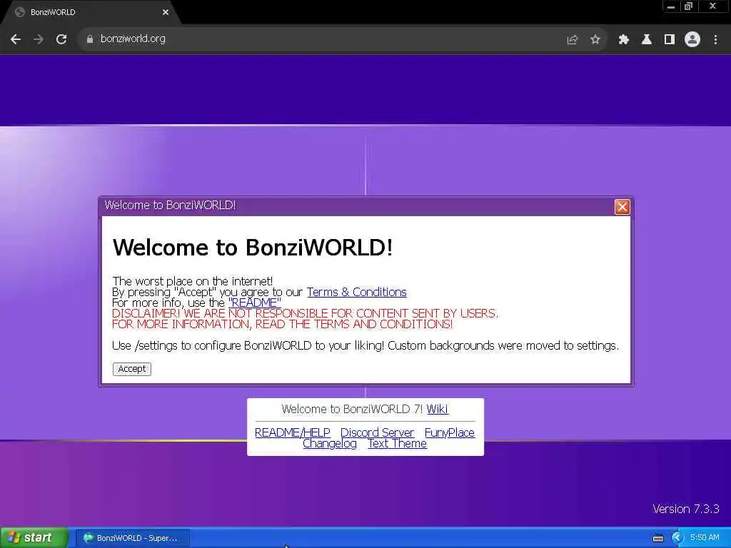Image resolution: width=731 pixels, height=548 pixels.
Task: Open the Chrome Labs flask icon
Action: (x=647, y=40)
